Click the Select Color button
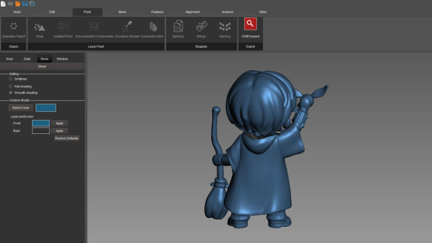 point(21,107)
